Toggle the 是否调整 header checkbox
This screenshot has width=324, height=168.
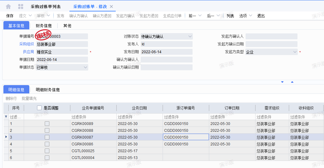(39, 108)
